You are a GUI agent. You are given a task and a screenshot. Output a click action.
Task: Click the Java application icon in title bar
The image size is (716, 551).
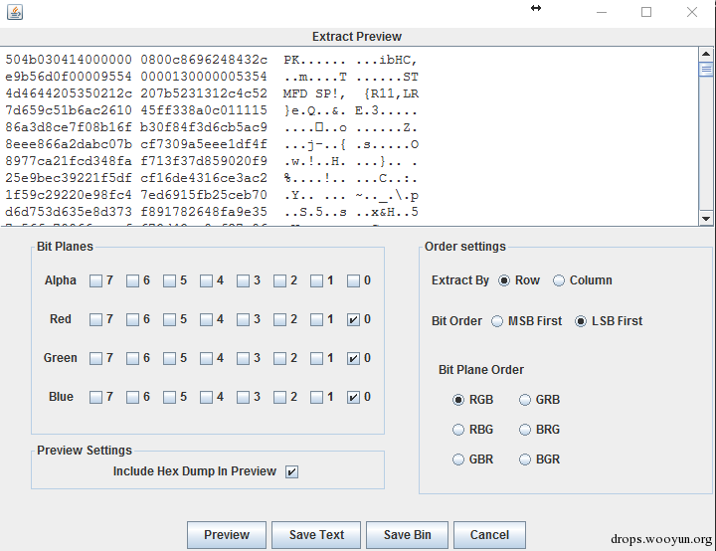click(x=15, y=12)
